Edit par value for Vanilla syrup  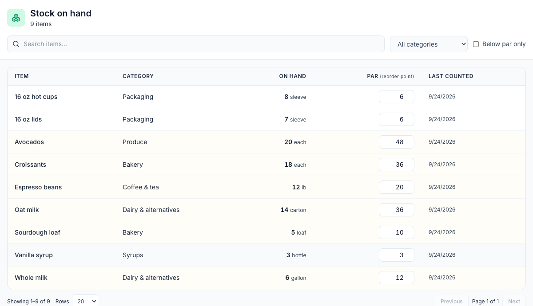coord(397,255)
